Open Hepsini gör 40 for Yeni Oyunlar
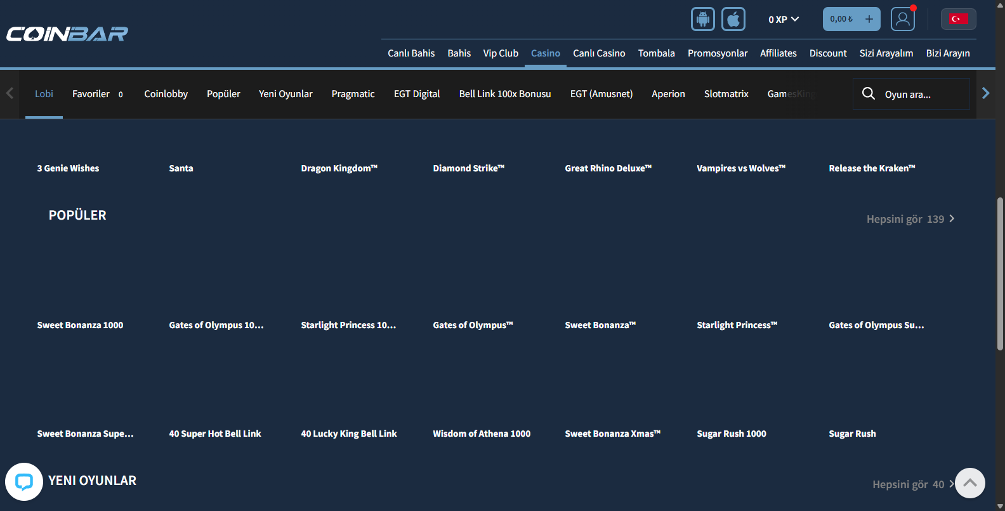The height and width of the screenshot is (511, 1005). pyautogui.click(x=914, y=484)
